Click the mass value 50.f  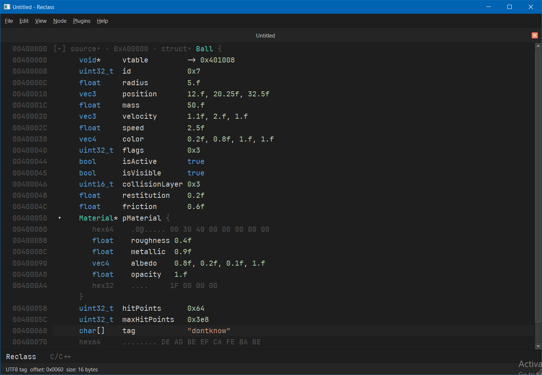[196, 105]
